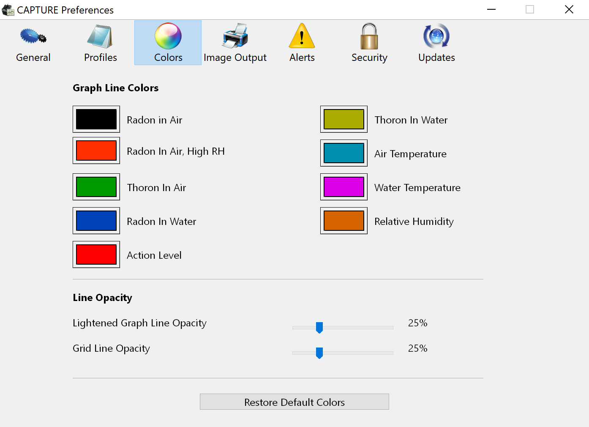Click the Grid Line Opacity slider handle
Image resolution: width=589 pixels, height=427 pixels.
point(319,353)
